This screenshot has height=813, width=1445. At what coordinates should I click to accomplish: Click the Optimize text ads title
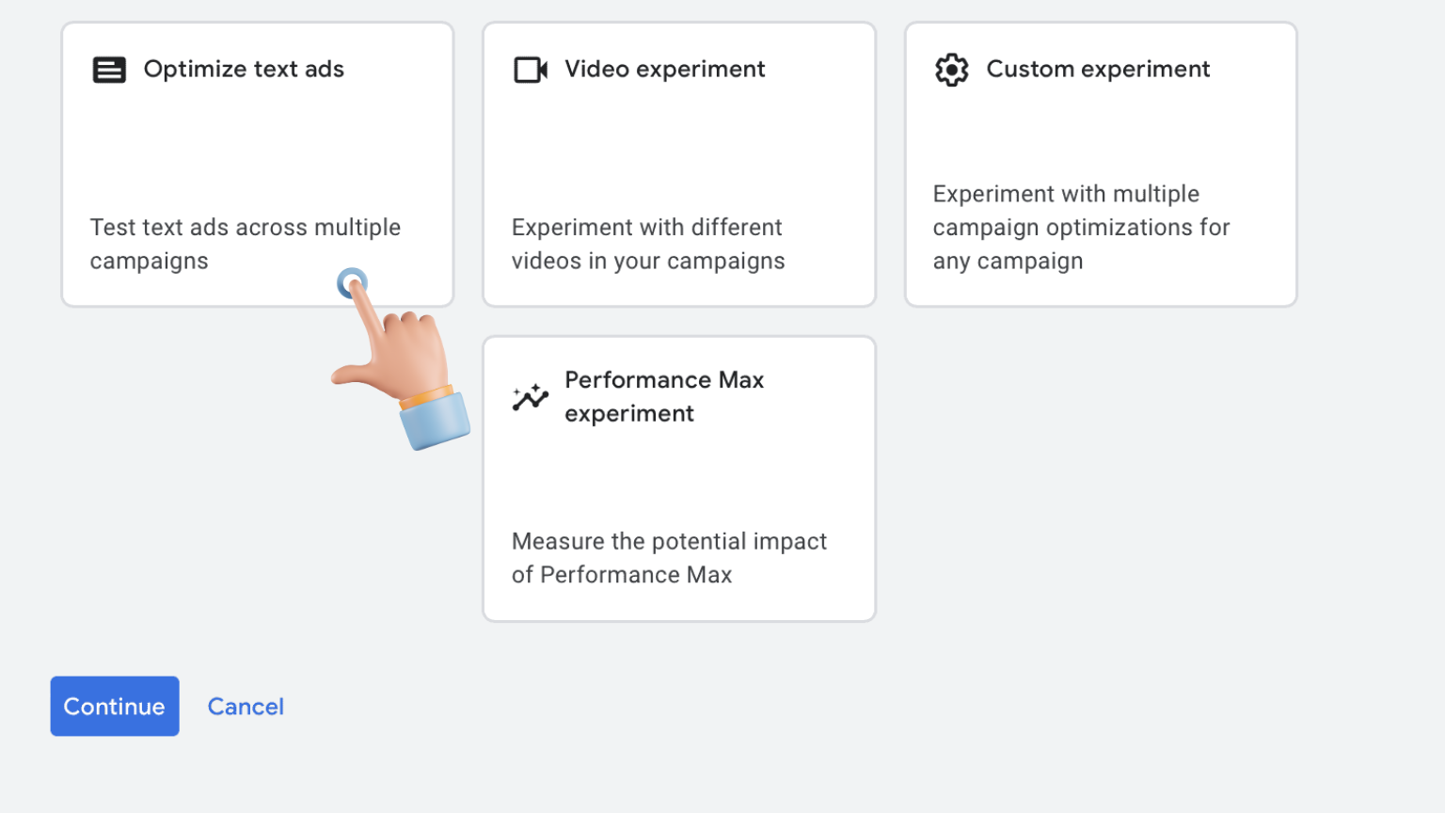244,70
